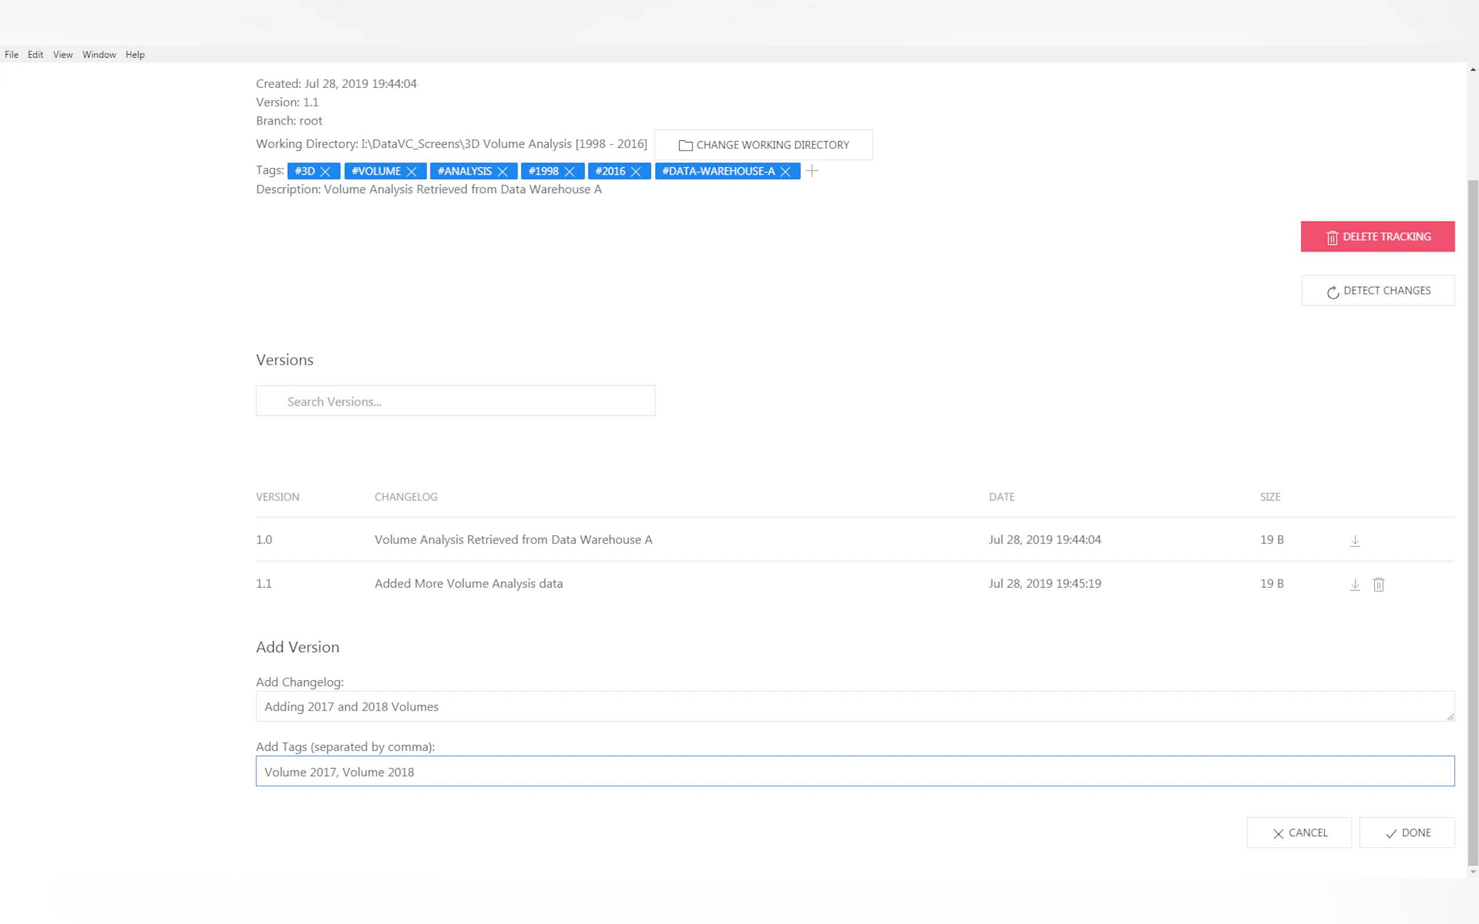Remove the #ANALYSIS tag
Screen dimensions: 1479x924
(503, 172)
